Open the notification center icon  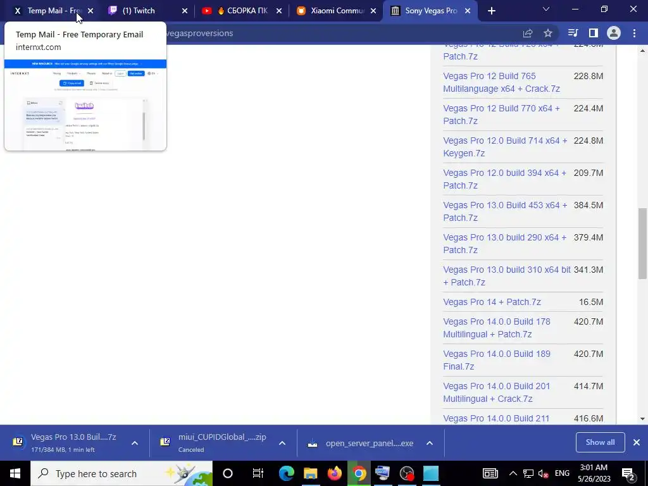[628, 473]
